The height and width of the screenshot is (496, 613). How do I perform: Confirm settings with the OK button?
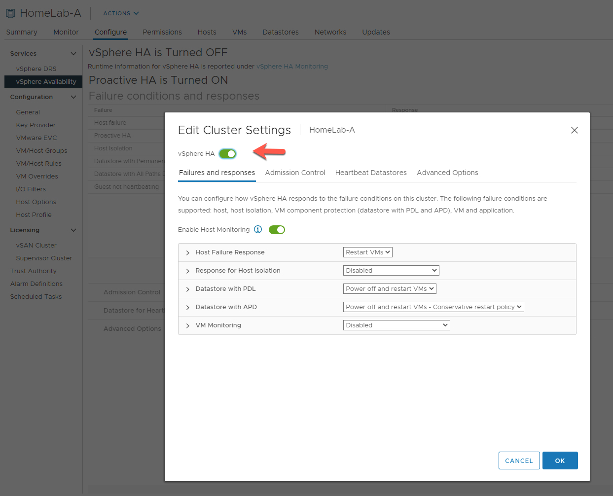pos(560,460)
